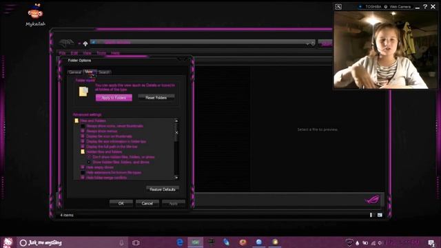Click the Apply button in Folder Options

pyautogui.click(x=173, y=203)
